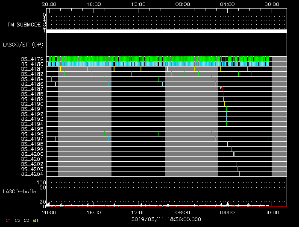Click the red marker in the OS_4188 row

[223, 94]
